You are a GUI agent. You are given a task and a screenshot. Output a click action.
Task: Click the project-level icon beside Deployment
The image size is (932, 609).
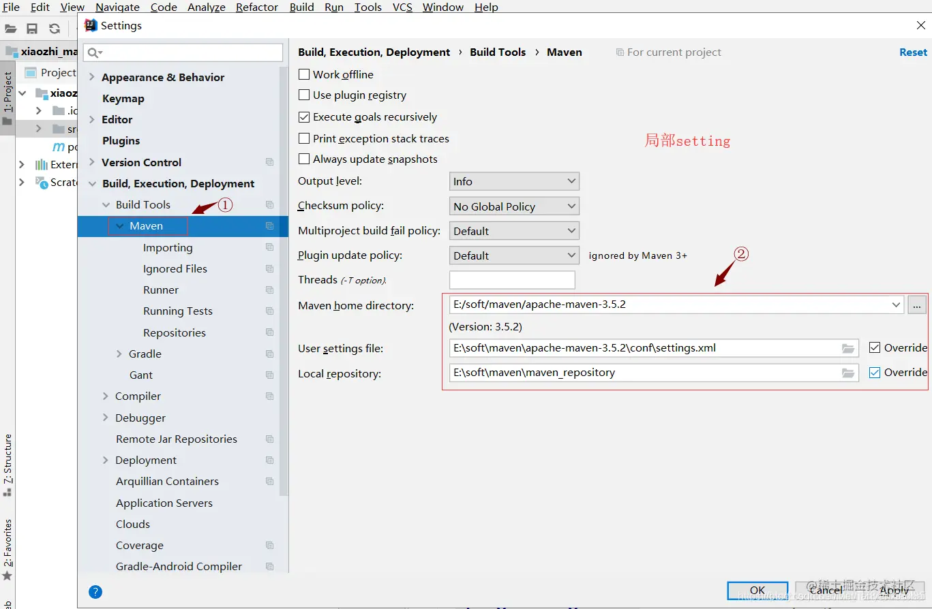[x=269, y=460]
